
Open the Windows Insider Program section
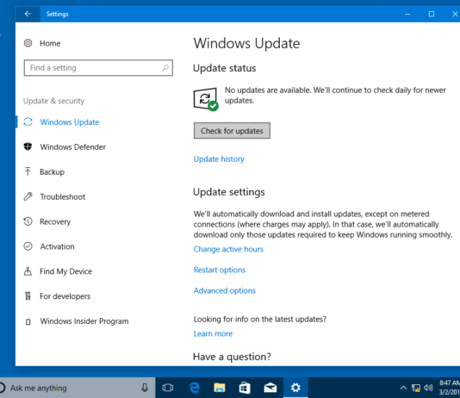[84, 321]
